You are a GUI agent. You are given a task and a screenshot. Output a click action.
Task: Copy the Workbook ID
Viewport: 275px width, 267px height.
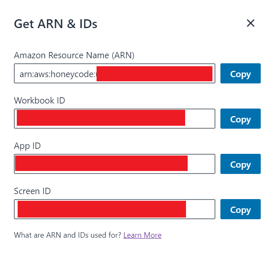pos(241,119)
